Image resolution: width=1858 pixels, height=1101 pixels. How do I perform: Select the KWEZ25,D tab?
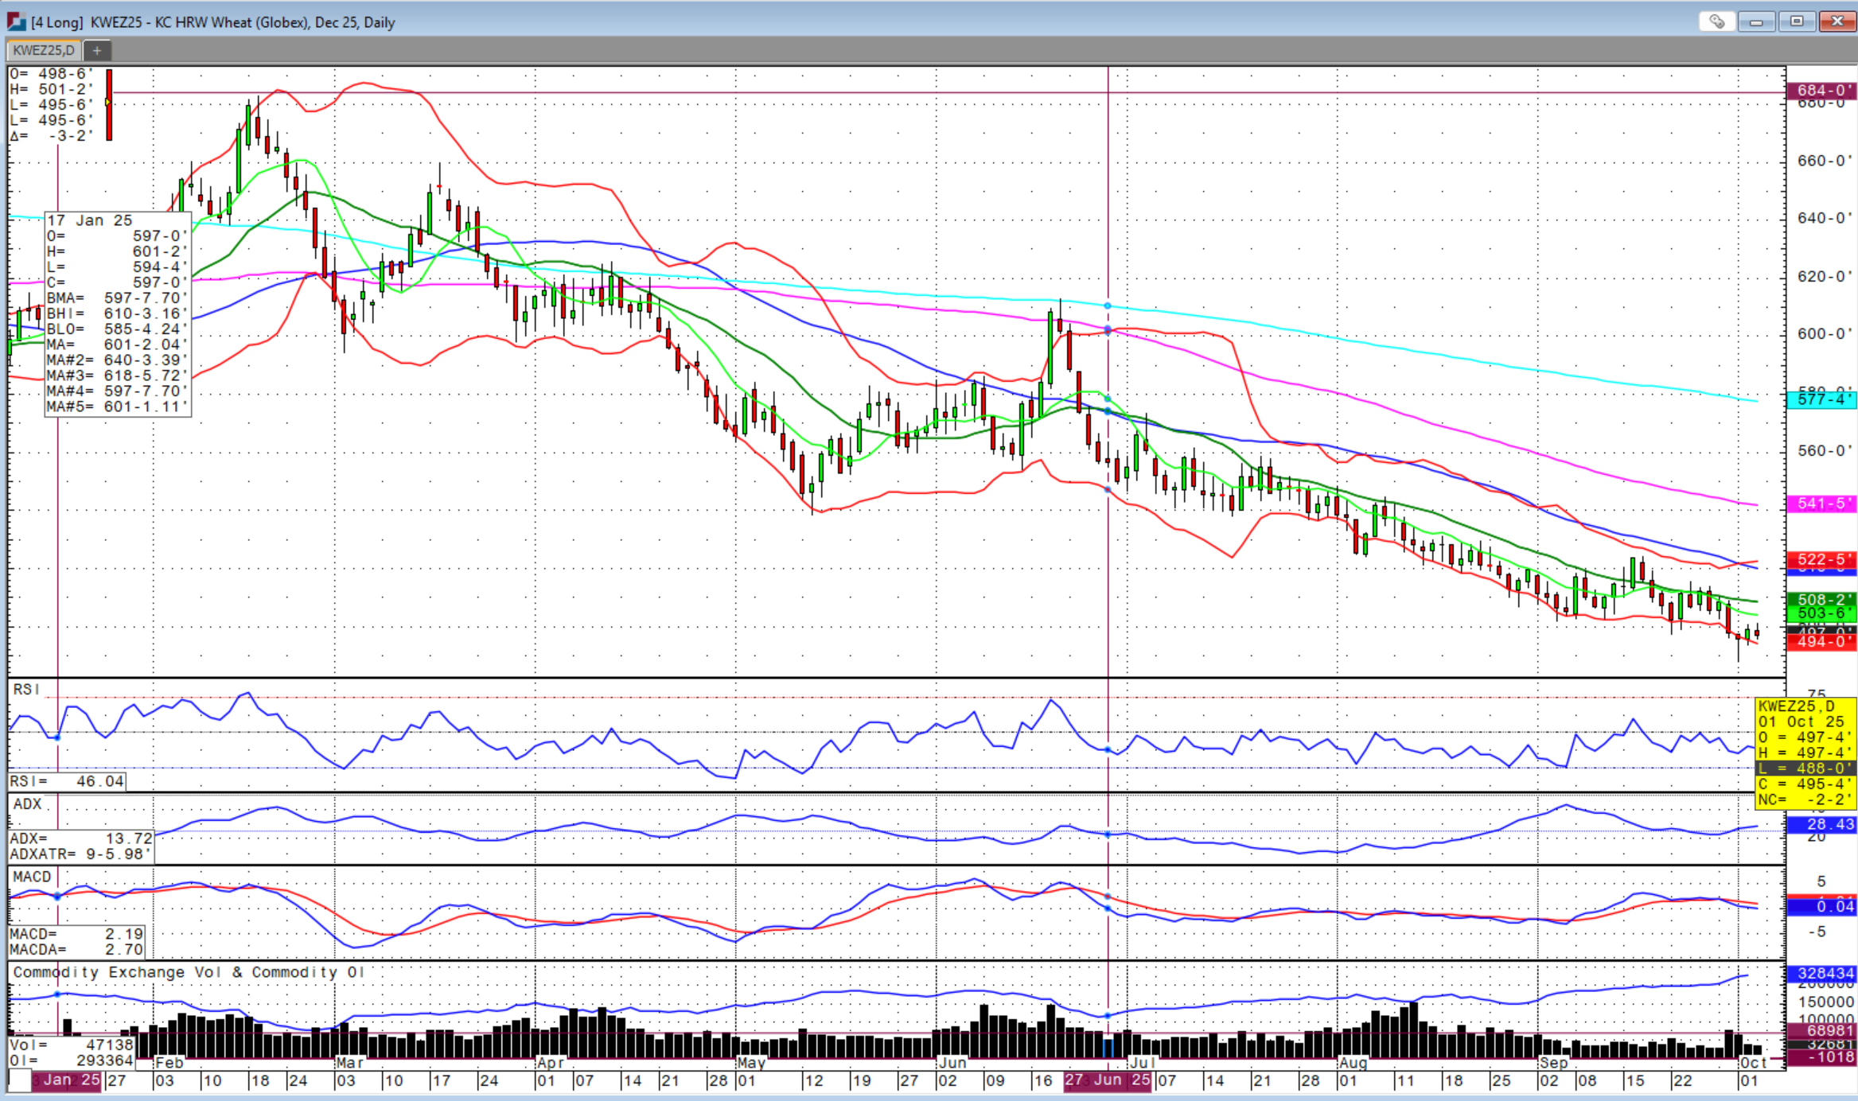coord(44,50)
